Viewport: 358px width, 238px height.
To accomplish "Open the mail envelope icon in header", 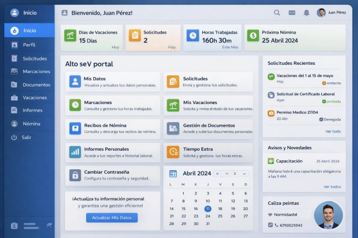I will coord(292,12).
